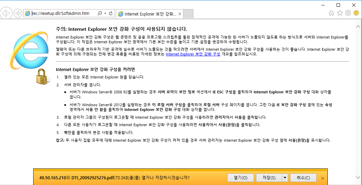This screenshot has width=362, height=185.
Task: Minimize the Internet Explorer window
Action: point(322,5)
